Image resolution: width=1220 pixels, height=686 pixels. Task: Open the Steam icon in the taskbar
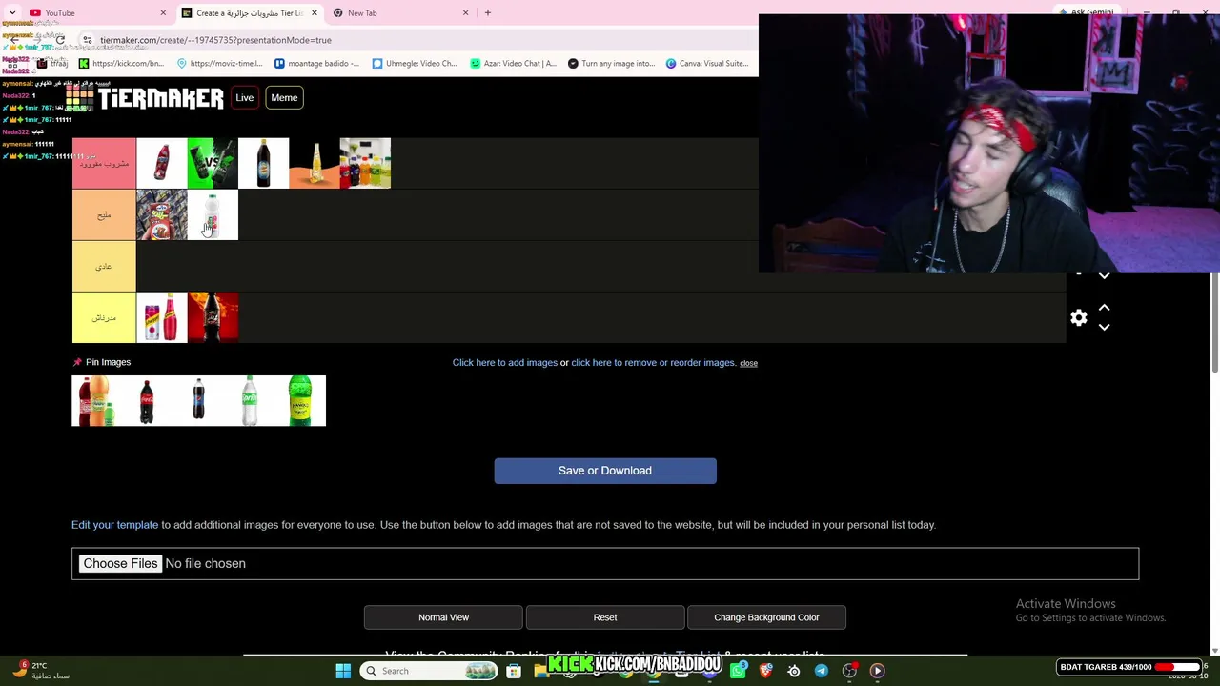click(793, 671)
